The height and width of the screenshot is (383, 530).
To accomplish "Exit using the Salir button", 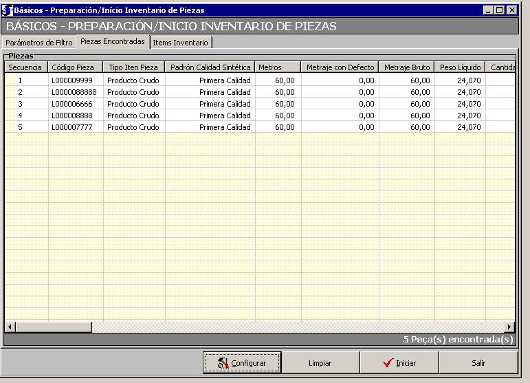I will click(478, 363).
